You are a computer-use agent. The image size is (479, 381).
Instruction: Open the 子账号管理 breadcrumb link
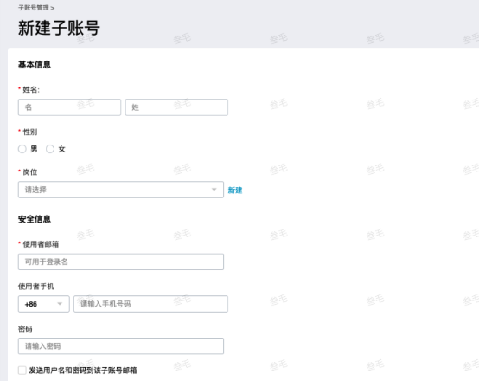(x=34, y=8)
